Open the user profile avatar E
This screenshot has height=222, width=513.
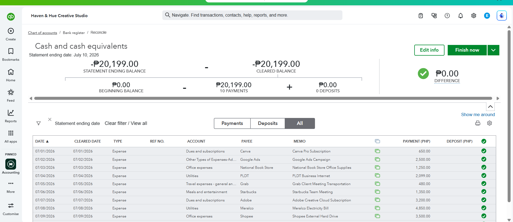pyautogui.click(x=487, y=16)
